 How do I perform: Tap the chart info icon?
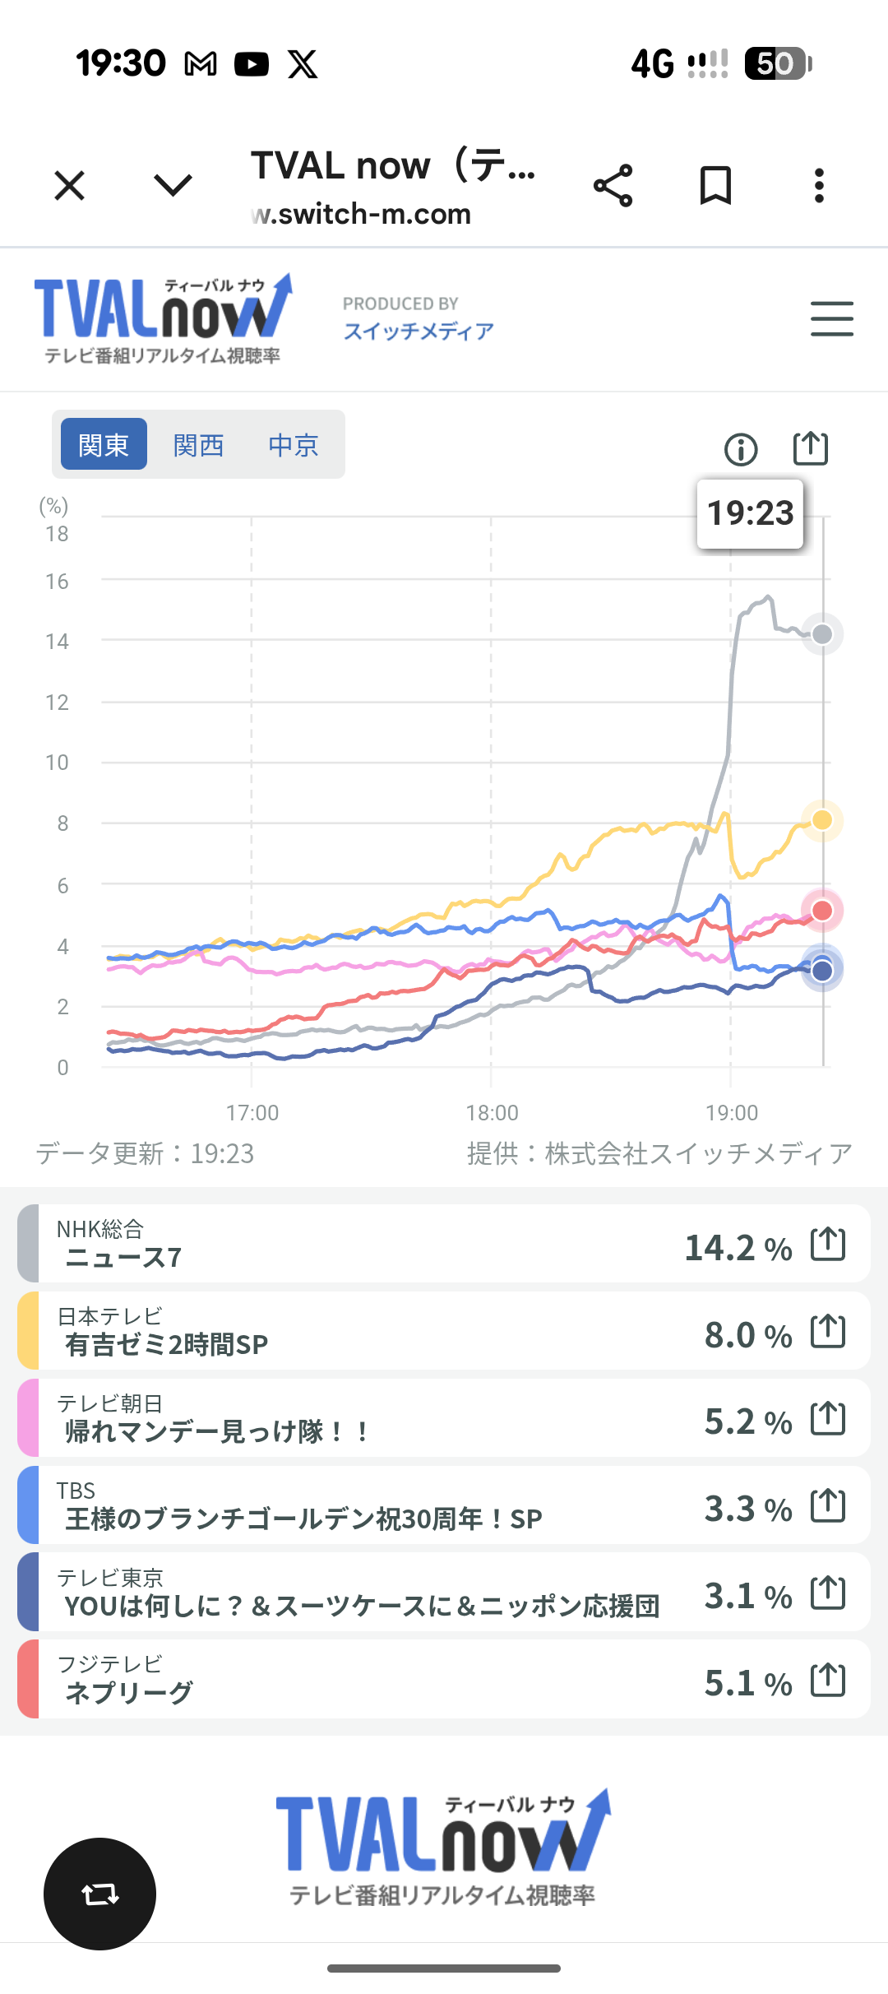[741, 450]
